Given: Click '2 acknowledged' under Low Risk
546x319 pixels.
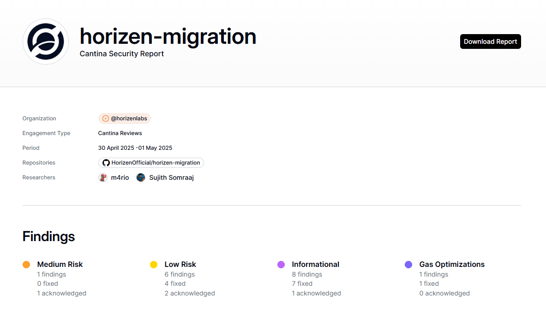Looking at the screenshot, I should tap(190, 293).
